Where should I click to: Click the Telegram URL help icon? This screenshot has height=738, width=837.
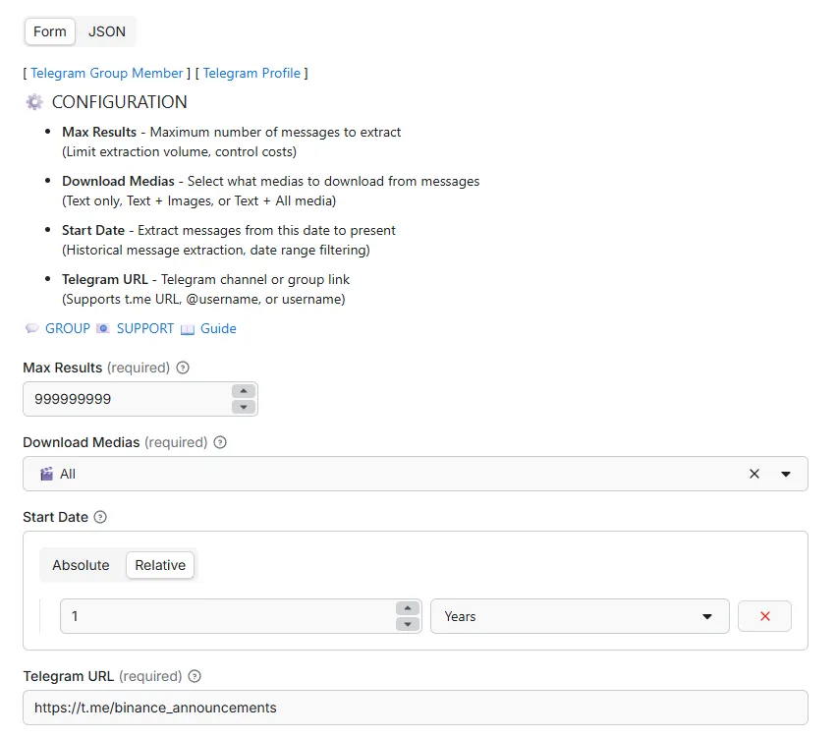coord(195,676)
